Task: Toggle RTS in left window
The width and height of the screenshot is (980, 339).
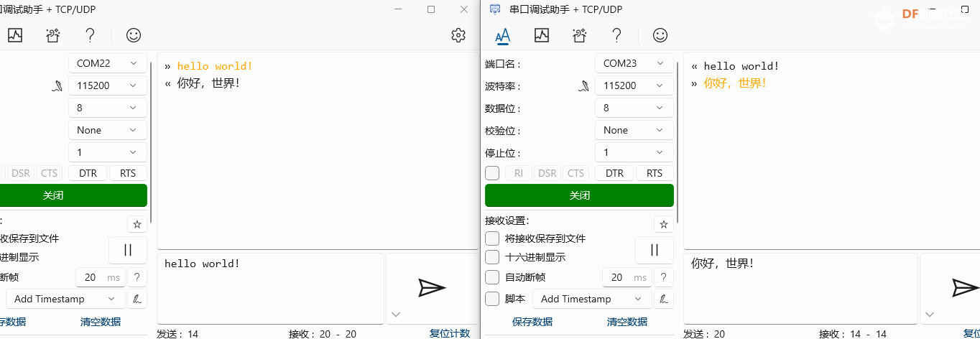Action: (x=128, y=173)
